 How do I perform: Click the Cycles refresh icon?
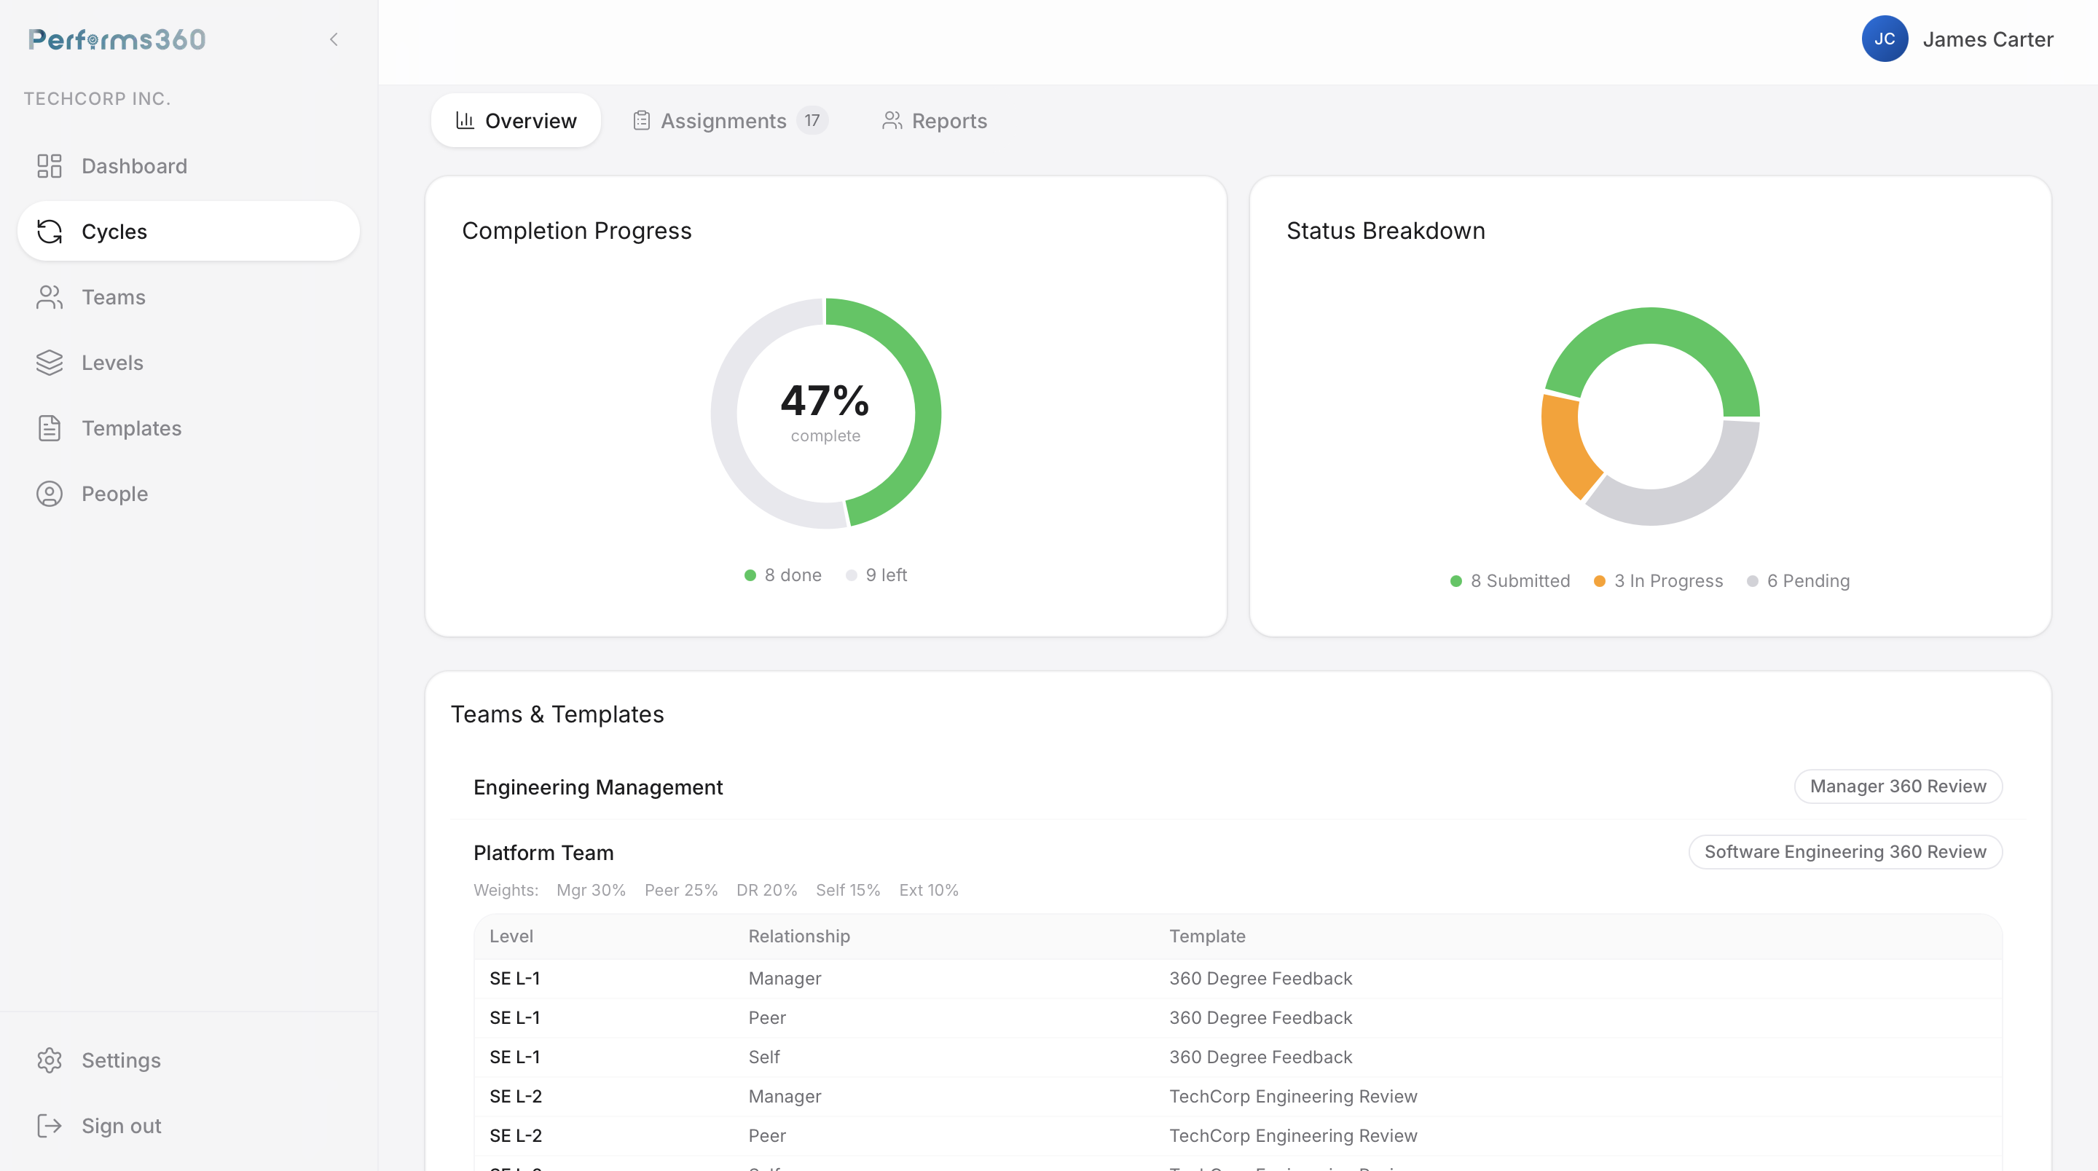(x=49, y=232)
